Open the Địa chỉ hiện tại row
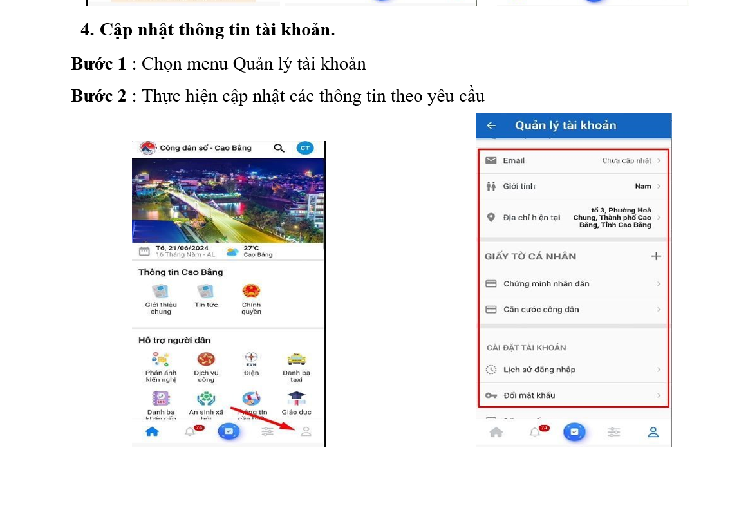 [574, 218]
